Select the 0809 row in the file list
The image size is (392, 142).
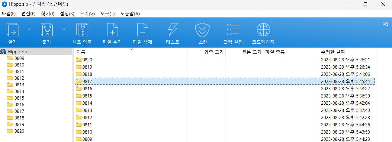(225, 139)
